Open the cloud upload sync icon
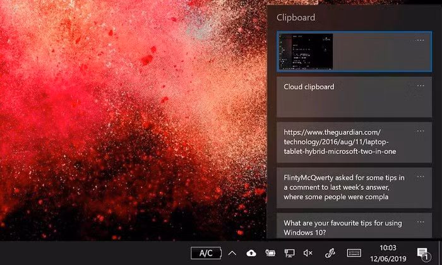This screenshot has height=265, width=442. pyautogui.click(x=251, y=253)
